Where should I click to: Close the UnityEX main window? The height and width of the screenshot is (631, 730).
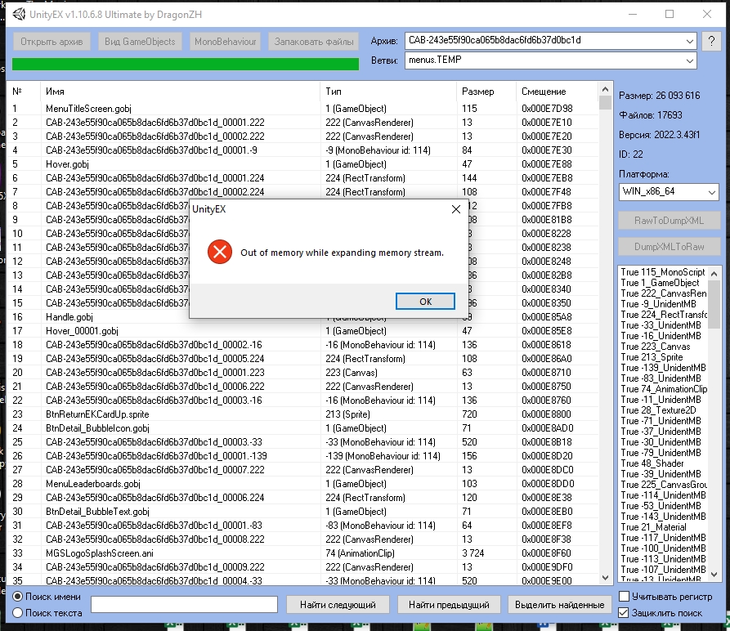(x=707, y=14)
